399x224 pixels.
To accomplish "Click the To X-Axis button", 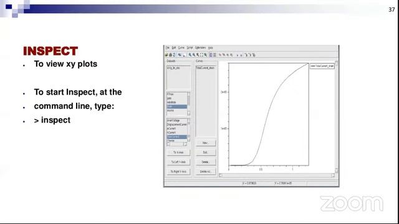I will pos(178,152).
